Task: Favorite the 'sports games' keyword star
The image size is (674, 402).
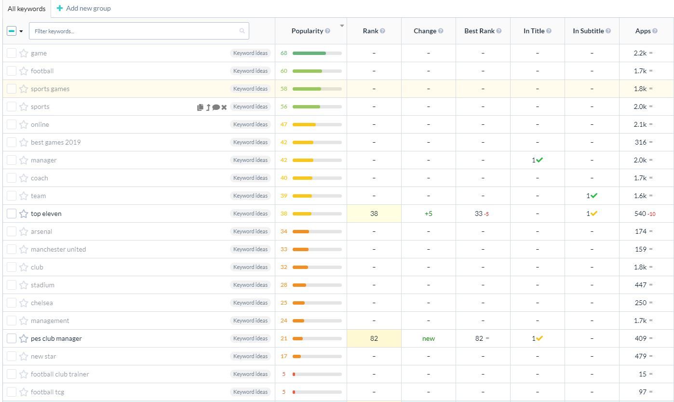Action: 24,89
